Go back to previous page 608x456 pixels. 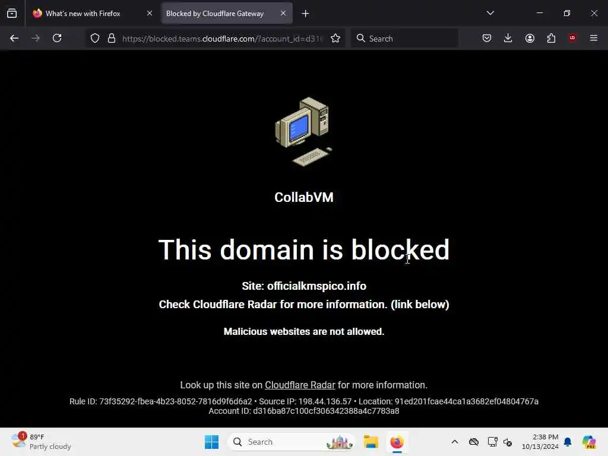(14, 38)
